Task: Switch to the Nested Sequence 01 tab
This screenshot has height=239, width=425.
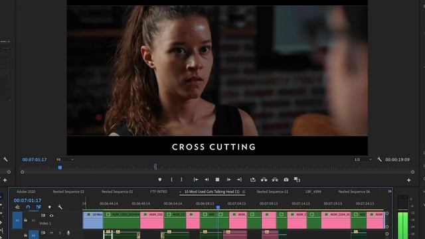Action: click(x=272, y=192)
